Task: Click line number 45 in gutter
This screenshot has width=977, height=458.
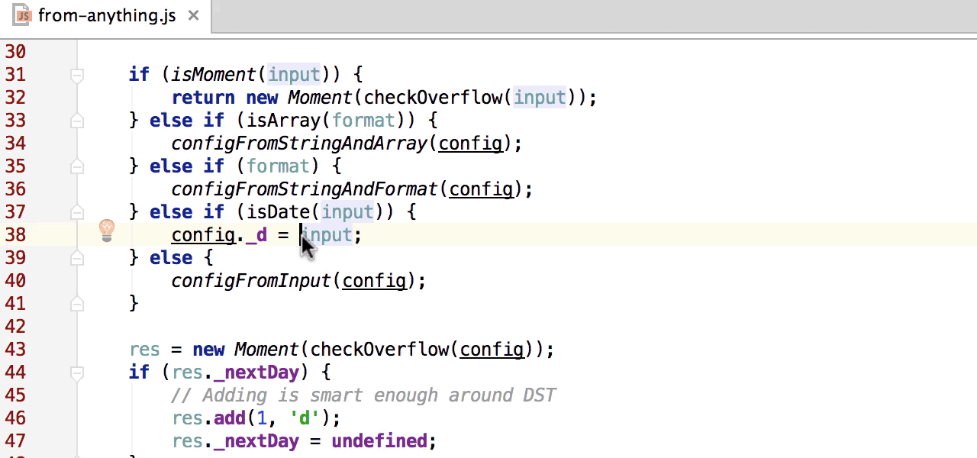Action: (15, 395)
